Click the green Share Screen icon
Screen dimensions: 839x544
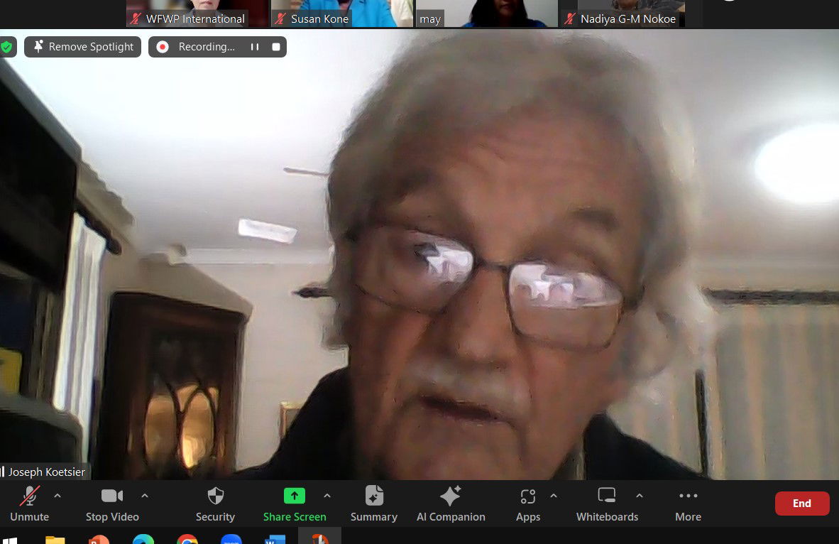295,496
